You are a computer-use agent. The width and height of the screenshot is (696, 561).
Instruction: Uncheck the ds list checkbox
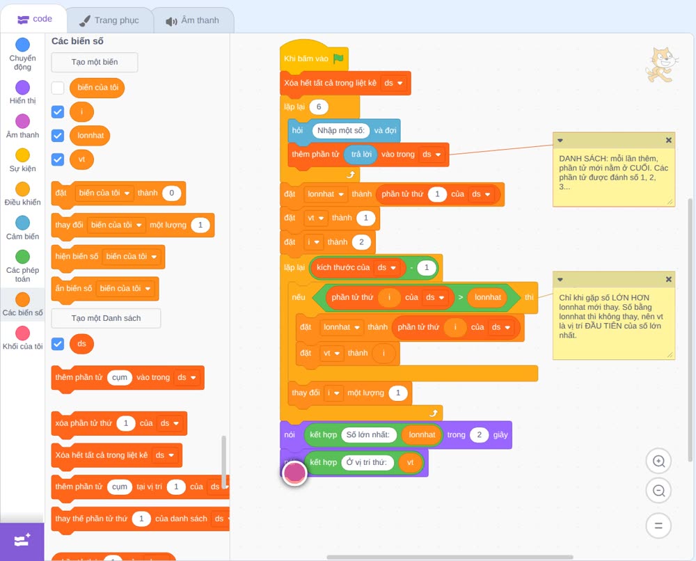click(x=58, y=344)
